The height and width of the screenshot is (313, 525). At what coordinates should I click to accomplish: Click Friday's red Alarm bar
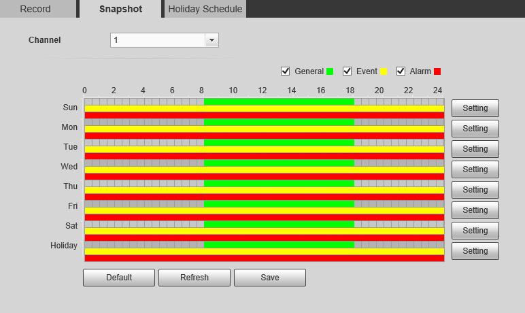(264, 218)
